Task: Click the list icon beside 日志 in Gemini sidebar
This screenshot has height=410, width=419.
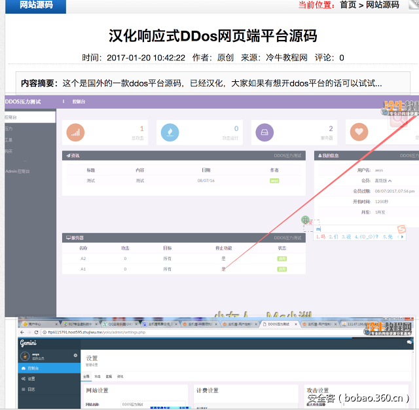Action: [x=24, y=389]
